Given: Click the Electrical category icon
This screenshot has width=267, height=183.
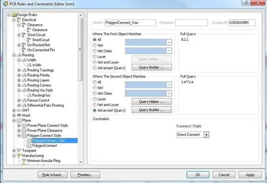Looking at the screenshot, I should tap(19, 20).
